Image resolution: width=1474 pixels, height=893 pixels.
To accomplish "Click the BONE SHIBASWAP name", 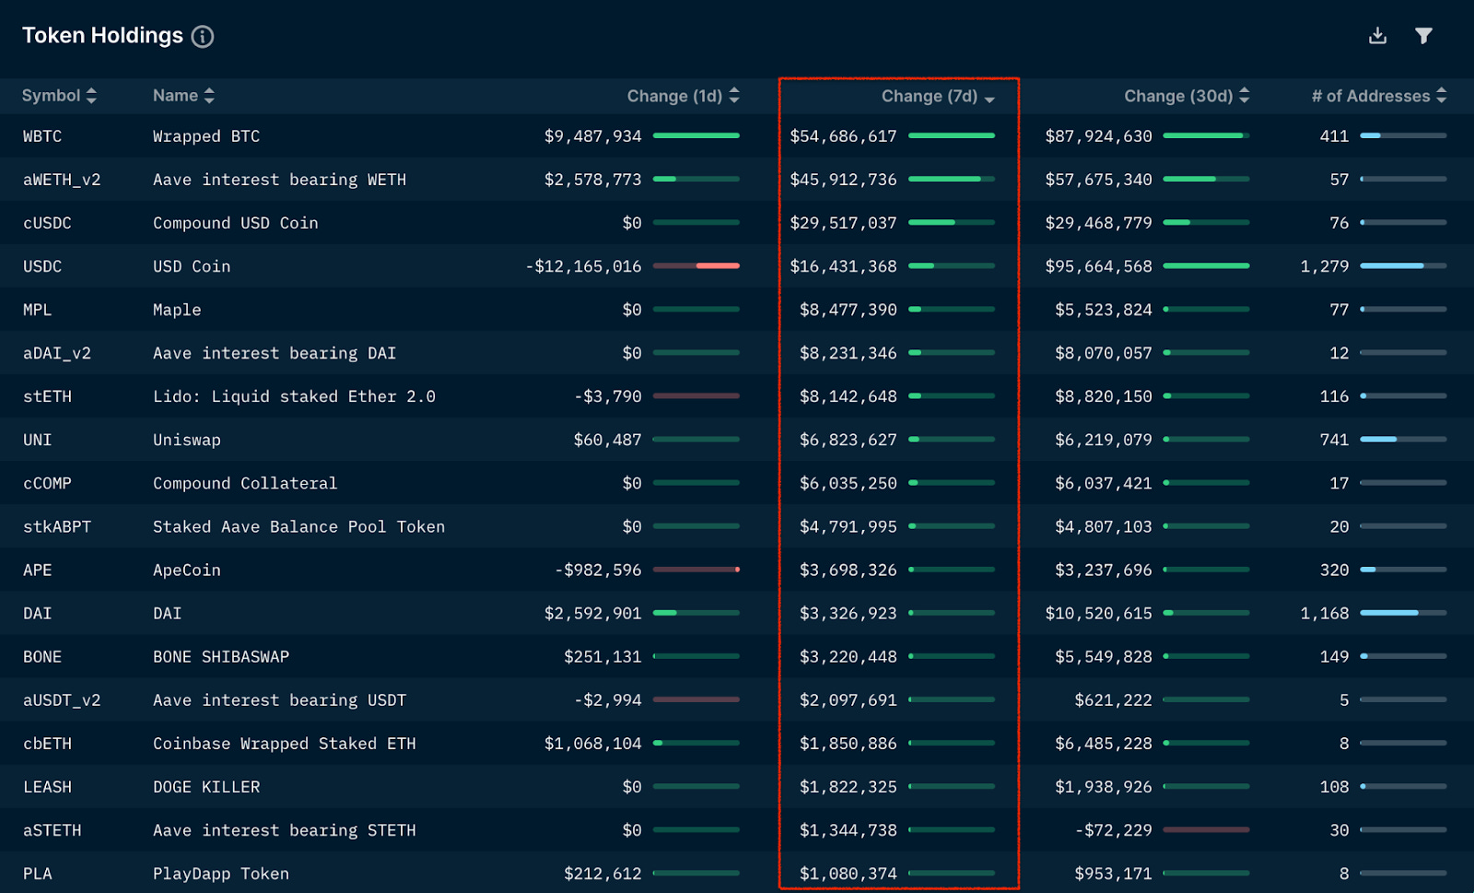I will point(221,656).
